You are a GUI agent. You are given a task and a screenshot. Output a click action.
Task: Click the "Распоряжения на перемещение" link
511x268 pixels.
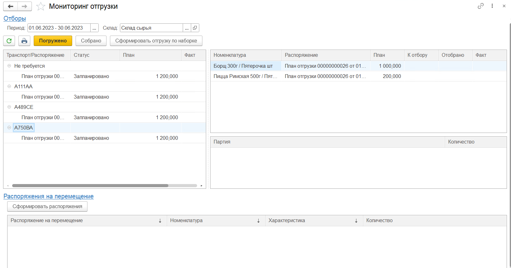tap(48, 196)
